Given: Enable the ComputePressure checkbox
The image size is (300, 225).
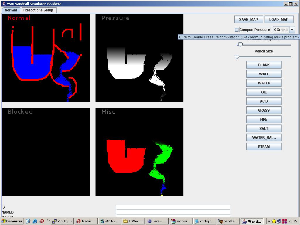Looking at the screenshot, I should [236, 30].
